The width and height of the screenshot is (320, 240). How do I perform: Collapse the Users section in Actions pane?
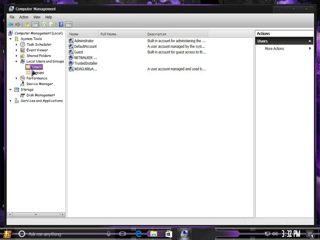point(310,41)
